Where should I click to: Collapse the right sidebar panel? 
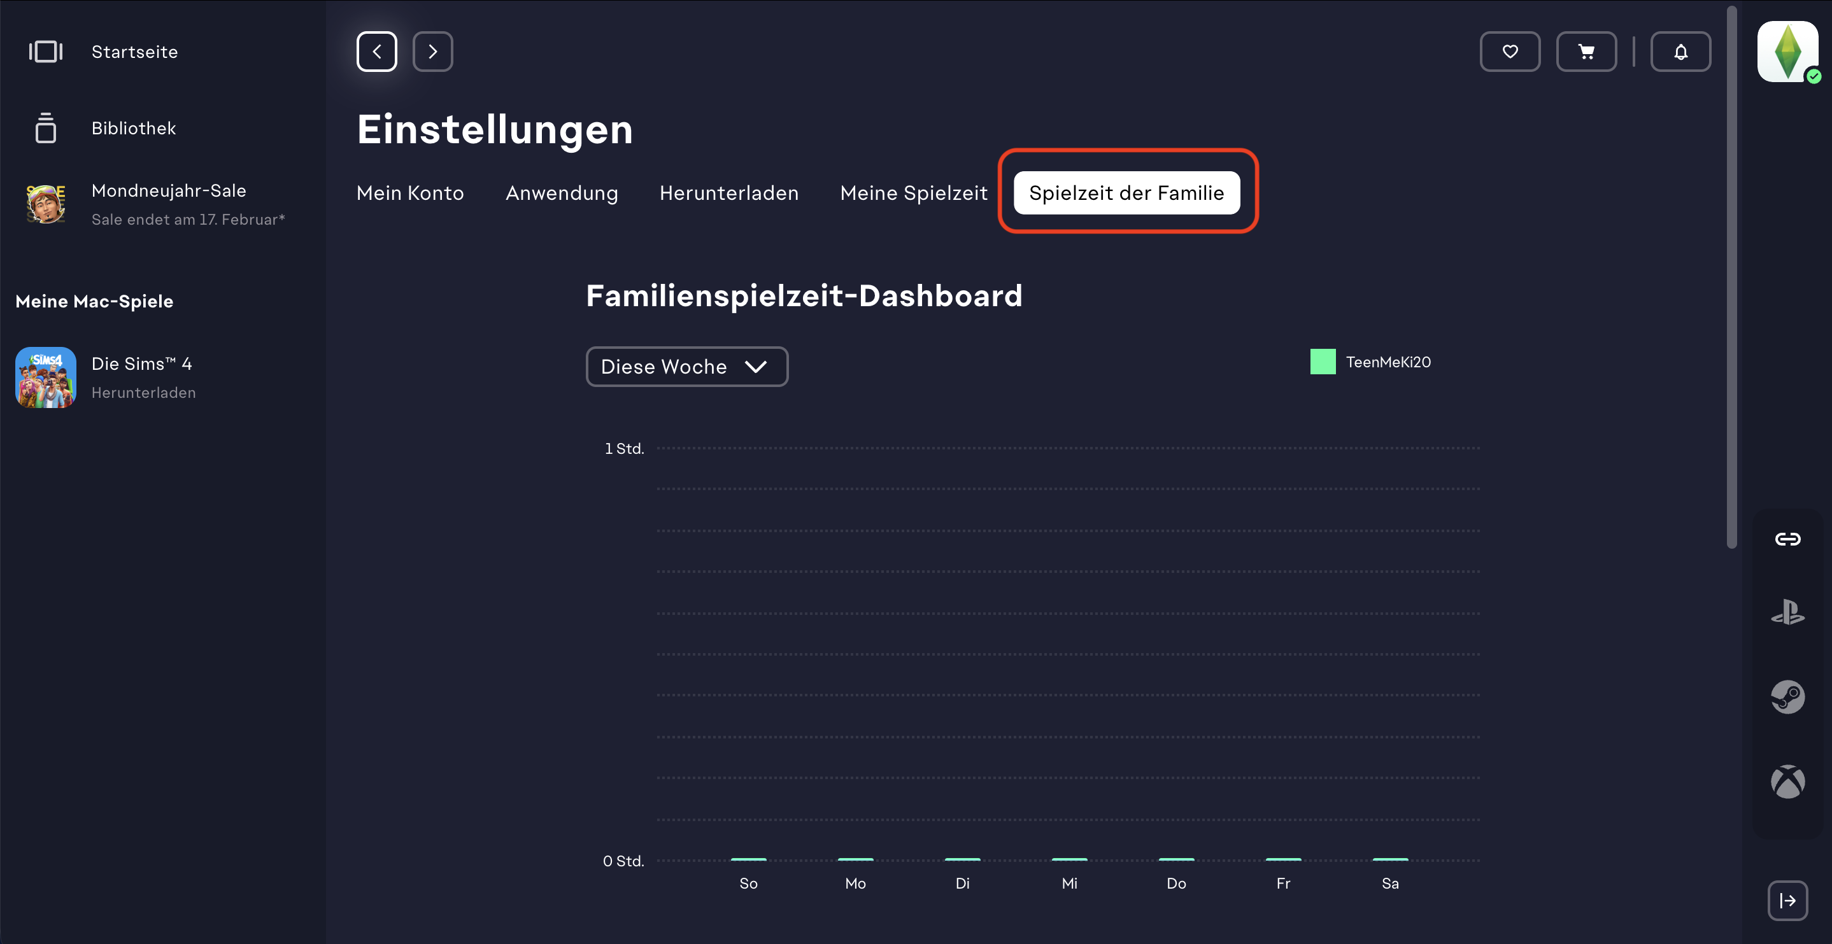(1787, 900)
